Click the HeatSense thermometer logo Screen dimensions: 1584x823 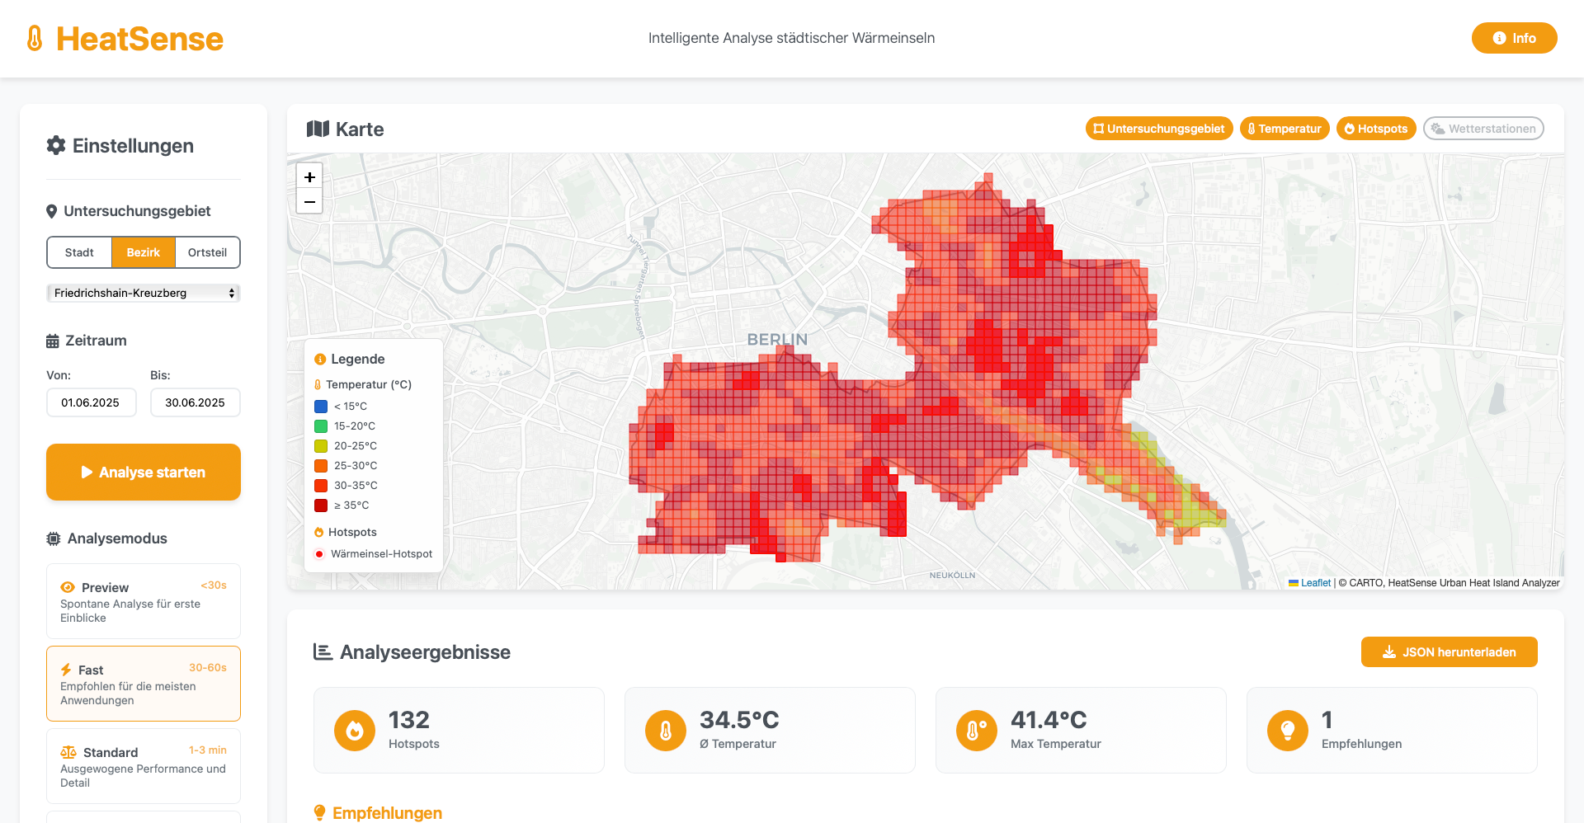click(x=34, y=38)
